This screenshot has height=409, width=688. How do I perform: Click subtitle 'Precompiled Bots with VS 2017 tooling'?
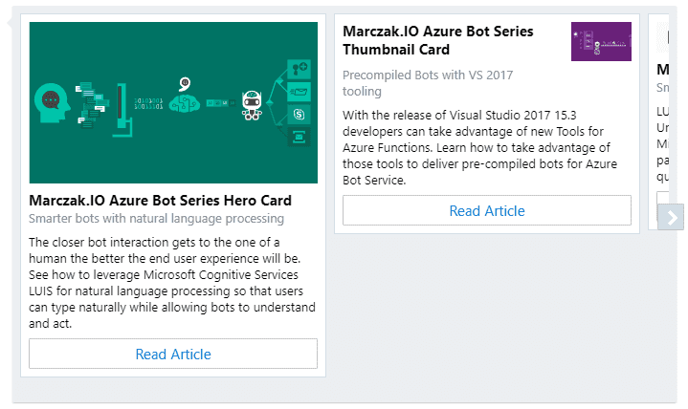429,83
